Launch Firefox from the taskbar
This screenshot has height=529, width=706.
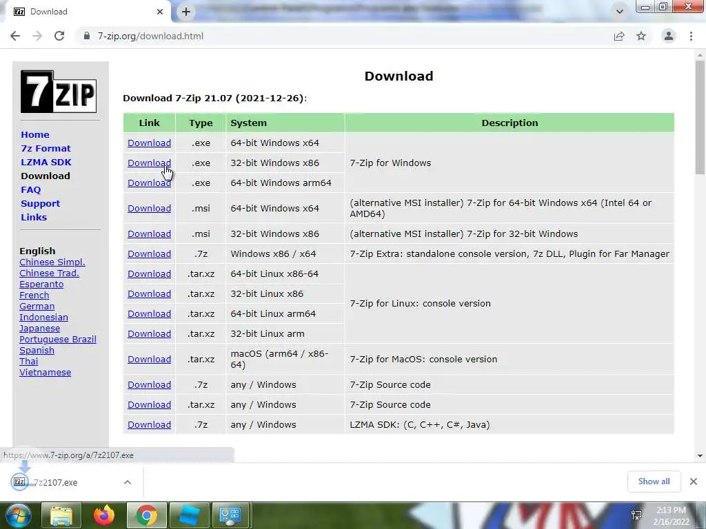pyautogui.click(x=104, y=515)
